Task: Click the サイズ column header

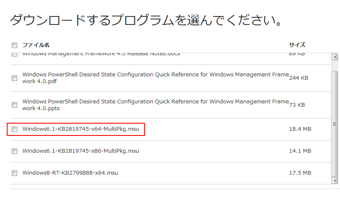Action: (297, 45)
